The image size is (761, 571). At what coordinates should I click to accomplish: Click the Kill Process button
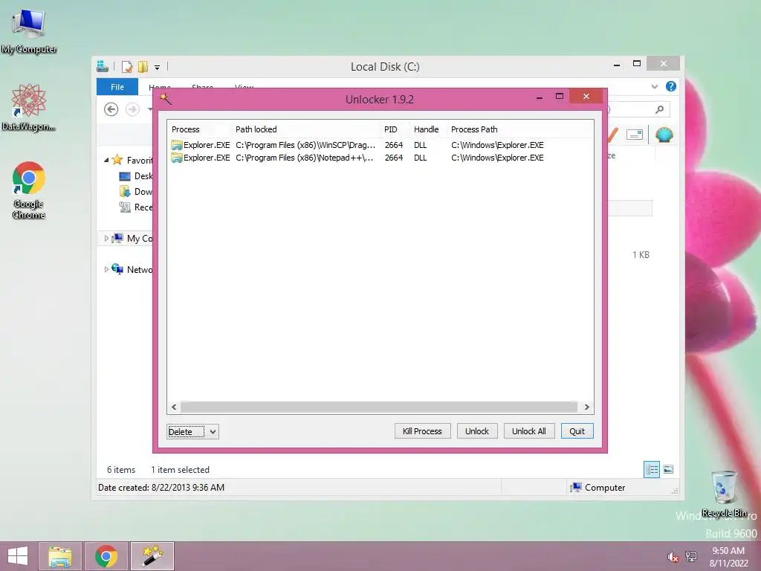tap(422, 431)
